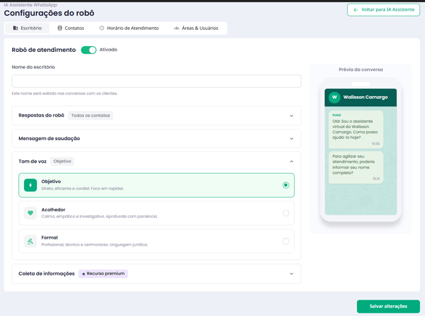Expand the Mensagem de saudação section

[291, 139]
